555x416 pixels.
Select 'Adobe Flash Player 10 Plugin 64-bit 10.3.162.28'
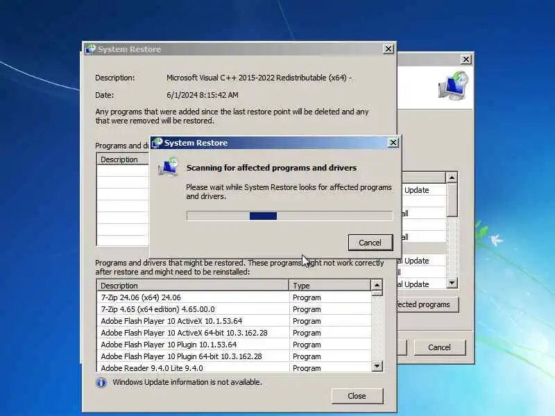click(x=234, y=356)
